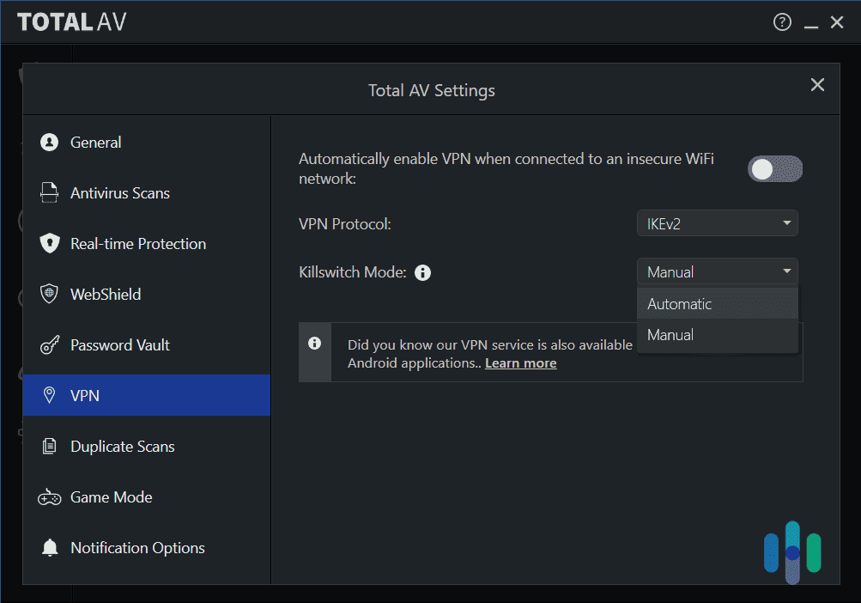861x603 pixels.
Task: Select the General settings icon
Action: coord(50,142)
